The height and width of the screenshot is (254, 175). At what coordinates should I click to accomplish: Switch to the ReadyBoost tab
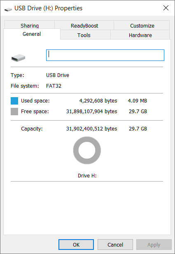[84, 25]
